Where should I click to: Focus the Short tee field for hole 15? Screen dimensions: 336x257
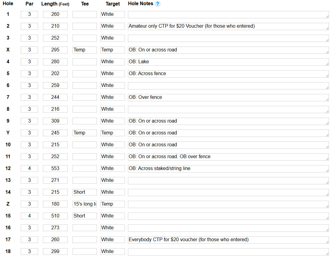85,216
